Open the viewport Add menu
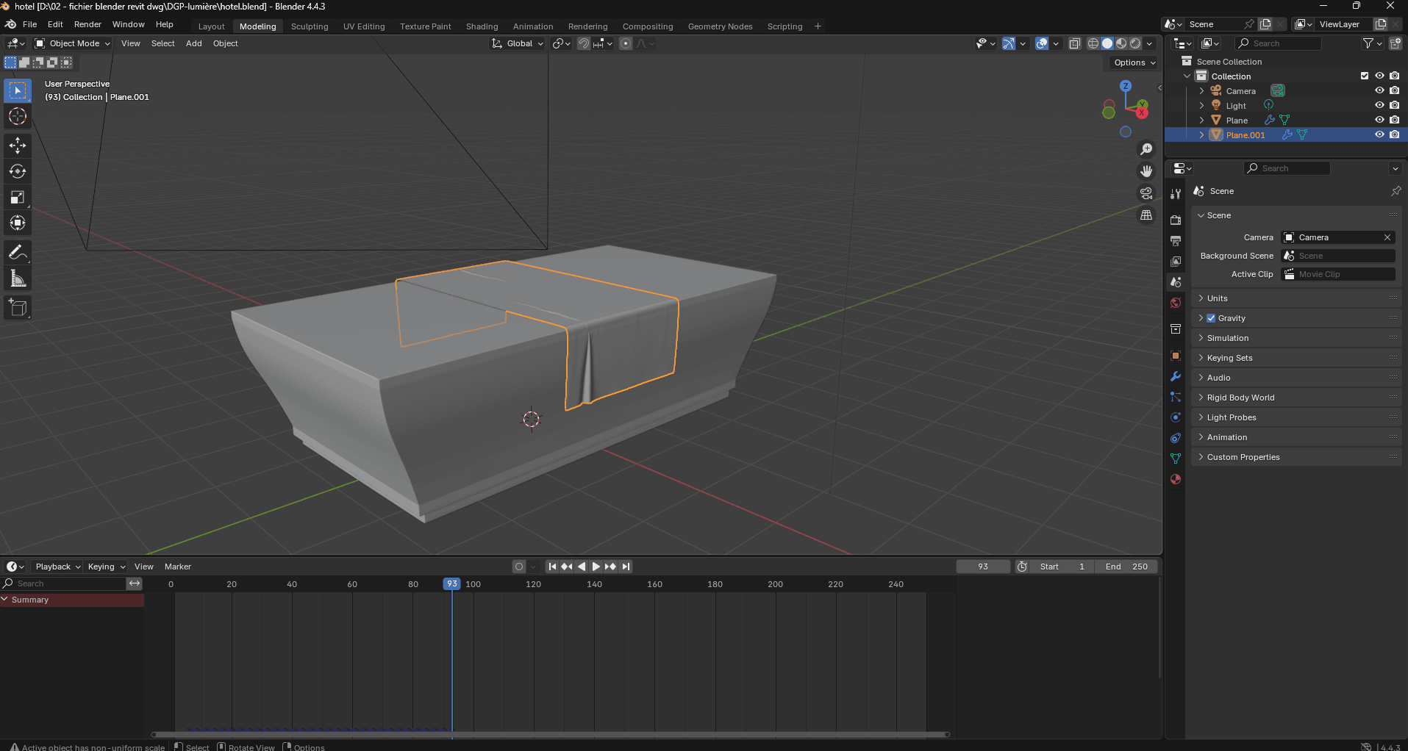This screenshot has width=1408, height=751. point(193,43)
